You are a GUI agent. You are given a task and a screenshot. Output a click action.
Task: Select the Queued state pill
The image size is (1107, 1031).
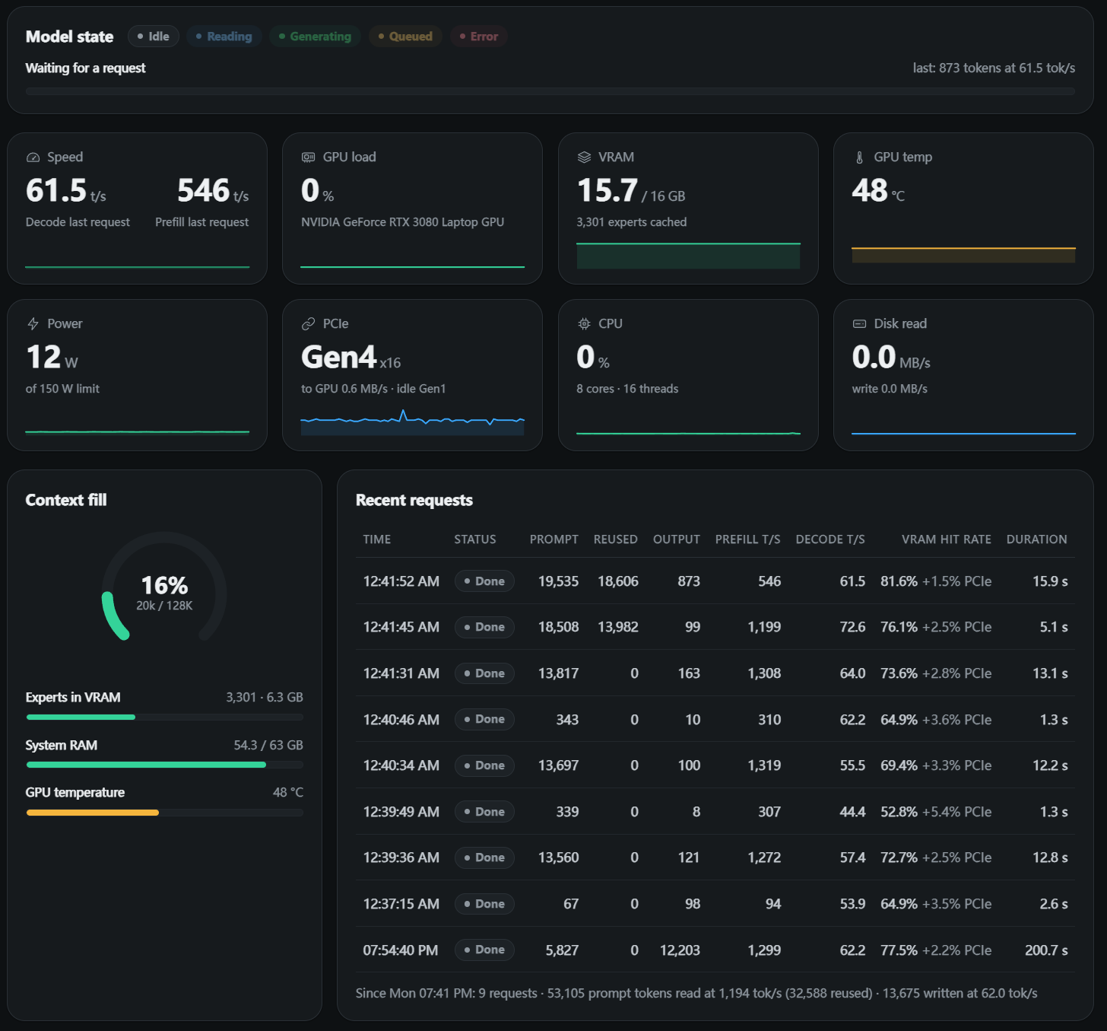click(405, 37)
